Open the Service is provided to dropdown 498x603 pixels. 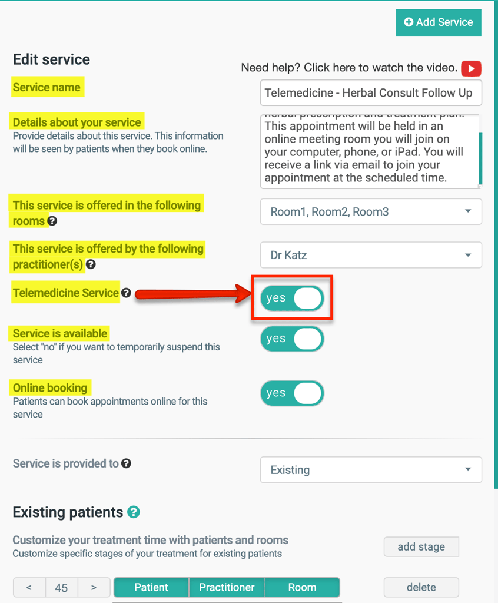point(371,470)
